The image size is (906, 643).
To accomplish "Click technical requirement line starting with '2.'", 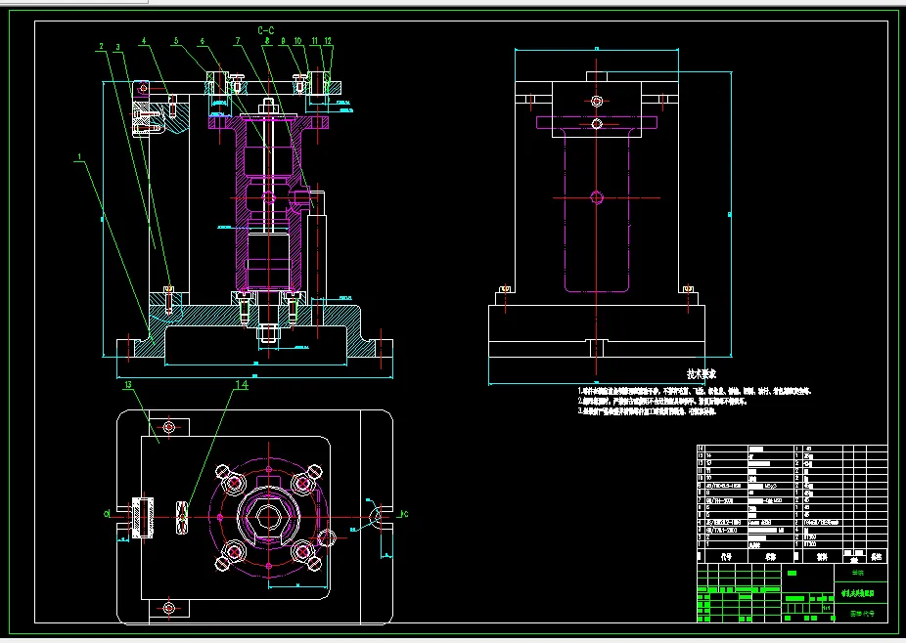I will coord(662,402).
